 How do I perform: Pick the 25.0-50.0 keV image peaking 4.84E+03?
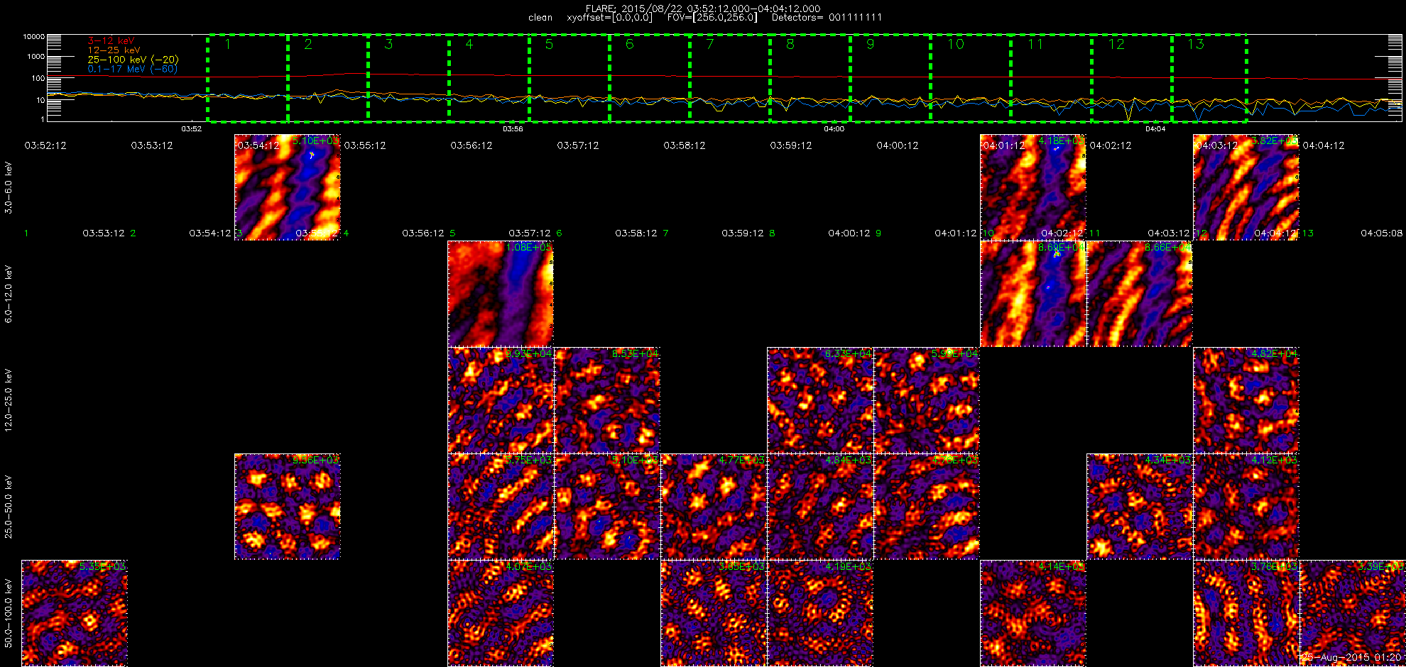point(820,507)
